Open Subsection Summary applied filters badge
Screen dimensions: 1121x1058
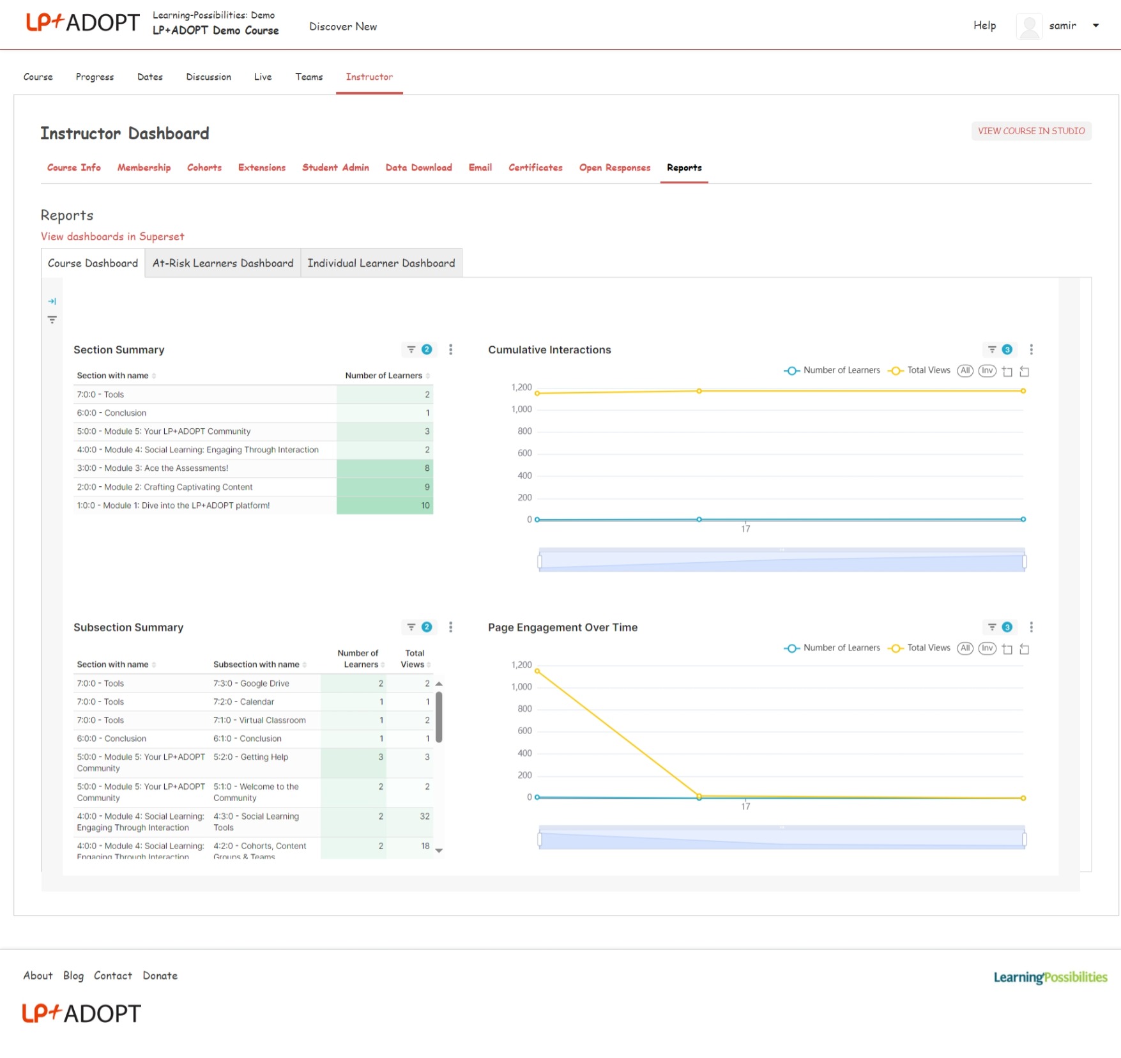click(419, 627)
